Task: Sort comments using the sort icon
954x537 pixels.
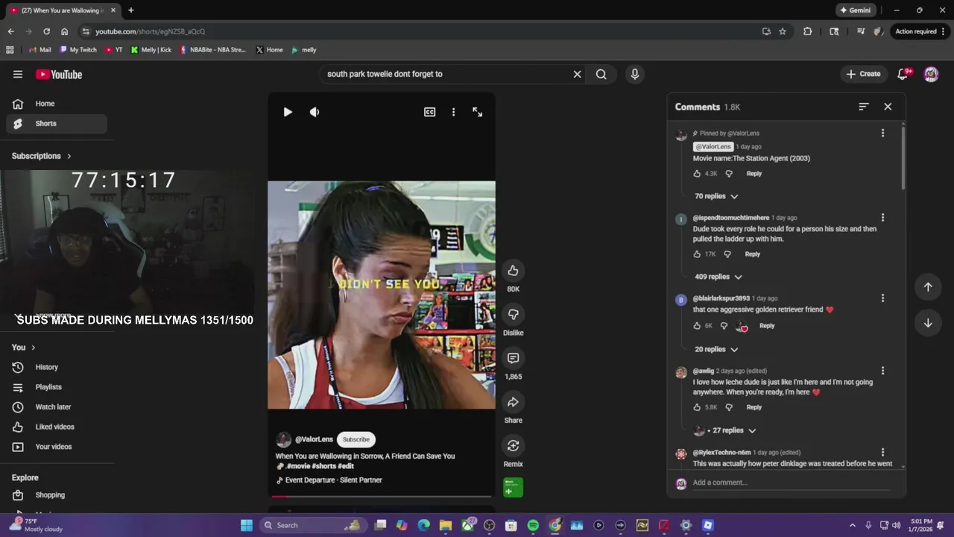Action: tap(864, 107)
